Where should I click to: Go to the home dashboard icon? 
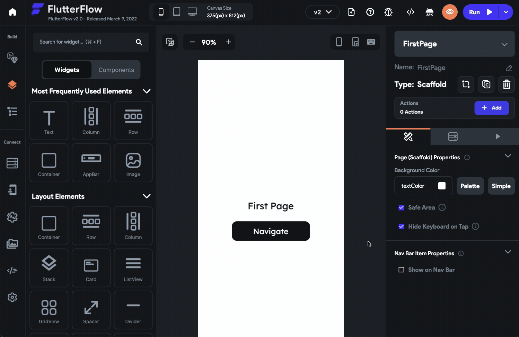(12, 12)
